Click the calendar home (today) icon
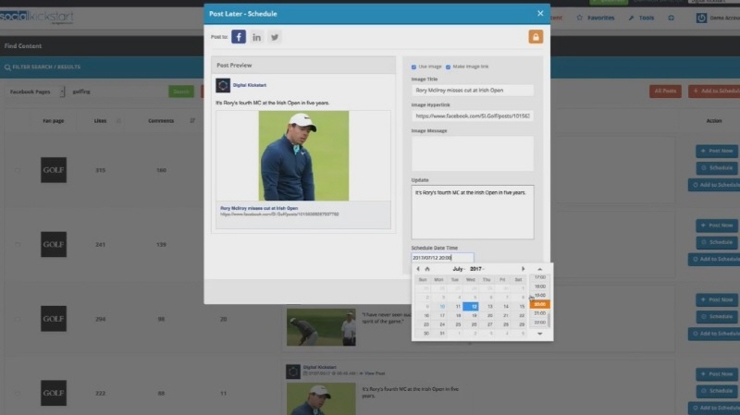Screen dimensions: 740x415 click(427, 269)
